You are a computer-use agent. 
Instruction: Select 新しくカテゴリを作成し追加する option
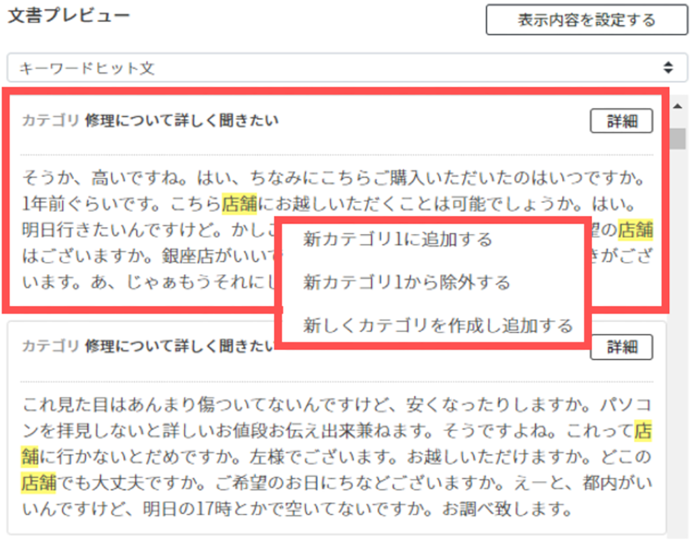coord(438,326)
